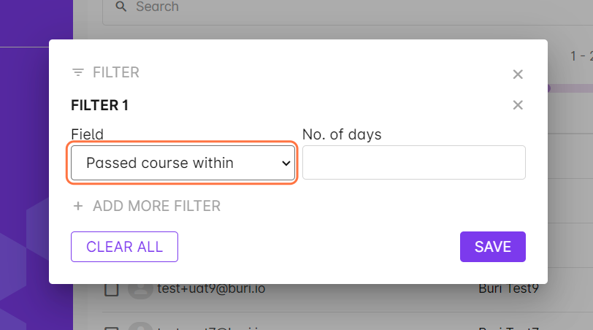Tick the checkbox for test+uat9@buri.io
The image size is (593, 330).
111,290
